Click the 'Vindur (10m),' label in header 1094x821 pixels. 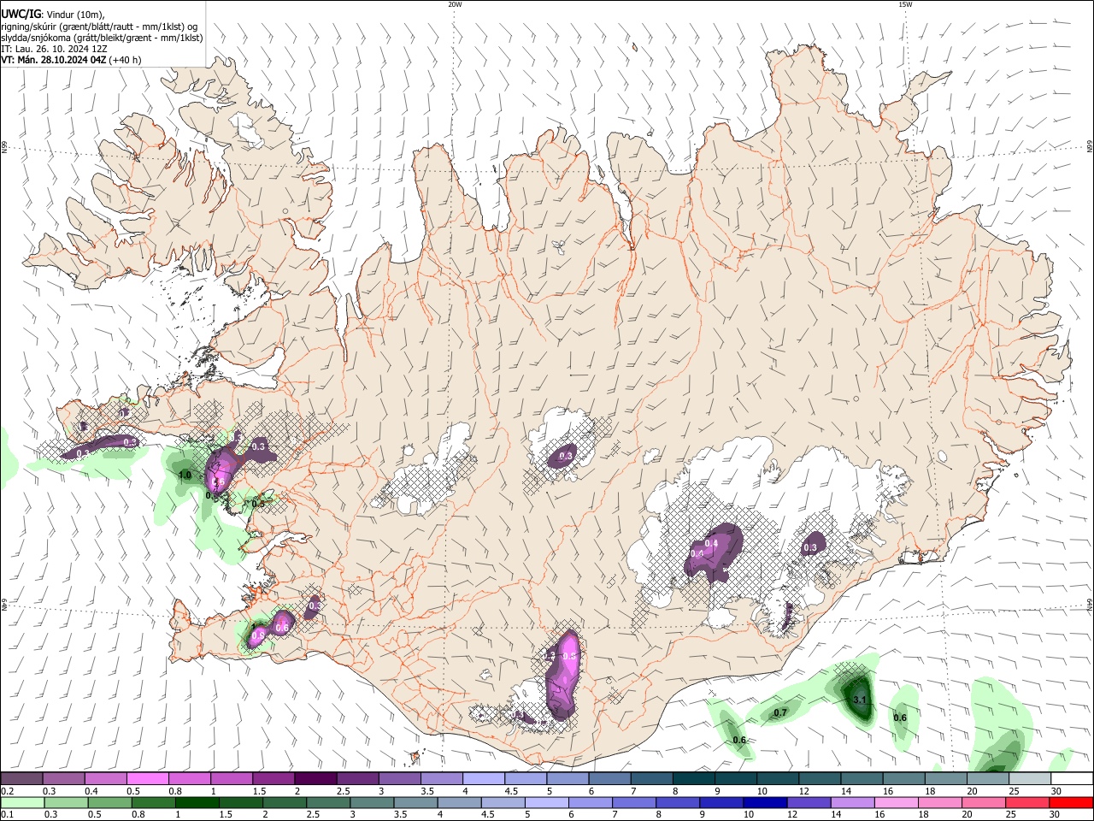coord(74,14)
